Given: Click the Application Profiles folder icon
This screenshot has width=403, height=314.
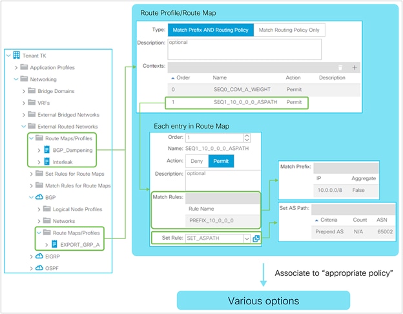Looking at the screenshot, I should click(24, 67).
